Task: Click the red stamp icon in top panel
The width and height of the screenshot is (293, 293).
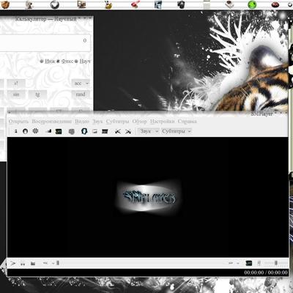Action: pyautogui.click(x=135, y=4)
